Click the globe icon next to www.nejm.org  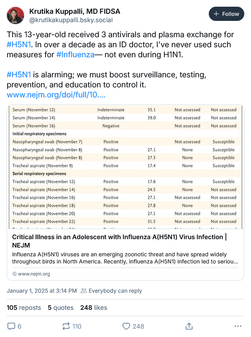click(15, 274)
